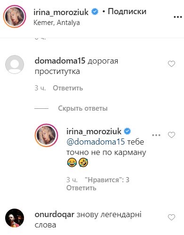
Task: Open the @domadoma15 mention link
Action: coord(96,142)
